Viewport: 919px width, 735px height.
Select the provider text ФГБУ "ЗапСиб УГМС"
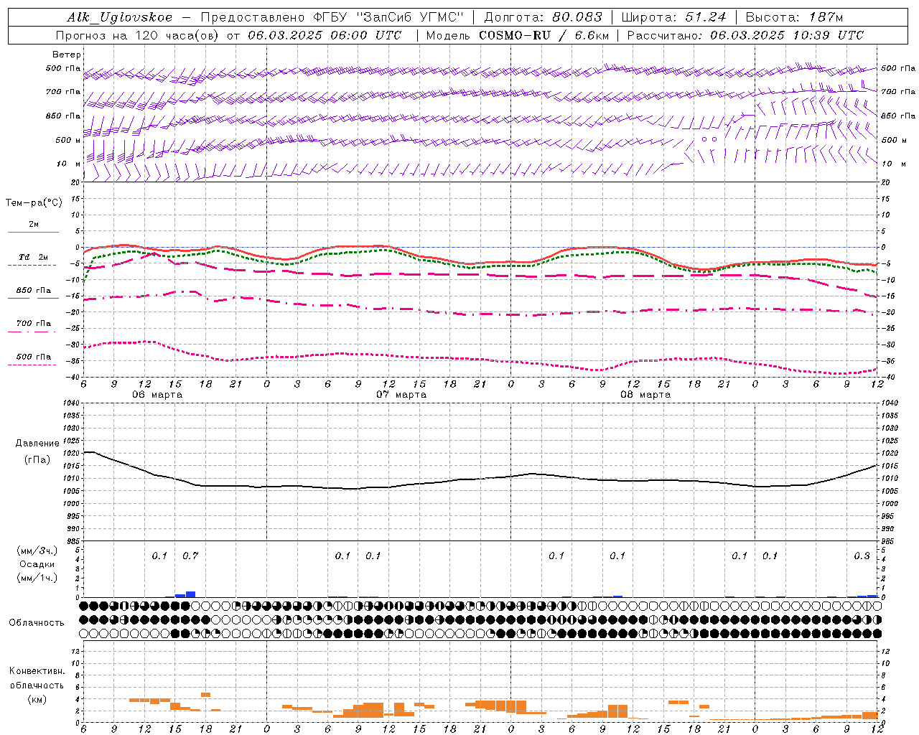click(x=388, y=17)
